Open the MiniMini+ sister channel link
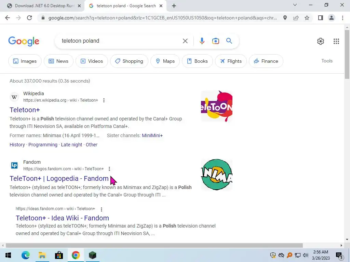350x262 pixels. click(152, 135)
